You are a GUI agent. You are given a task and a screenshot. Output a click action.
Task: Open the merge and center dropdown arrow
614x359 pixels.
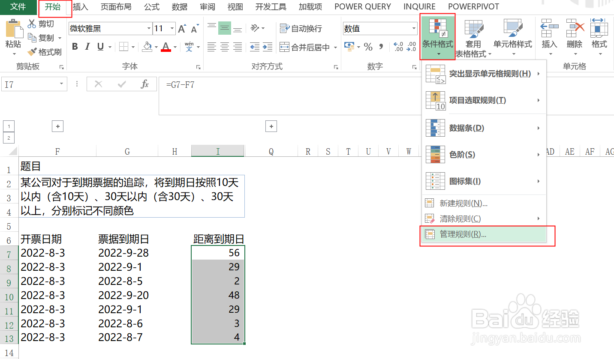335,47
